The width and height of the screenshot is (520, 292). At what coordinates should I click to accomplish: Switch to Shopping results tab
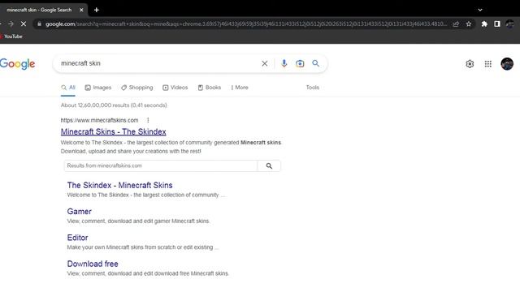(137, 88)
